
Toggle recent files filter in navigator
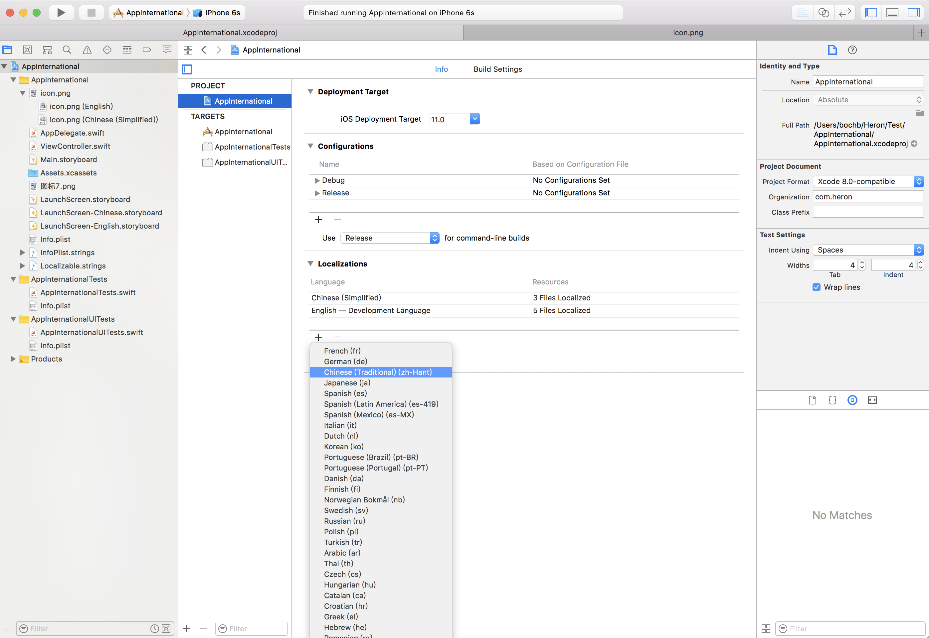(x=154, y=628)
